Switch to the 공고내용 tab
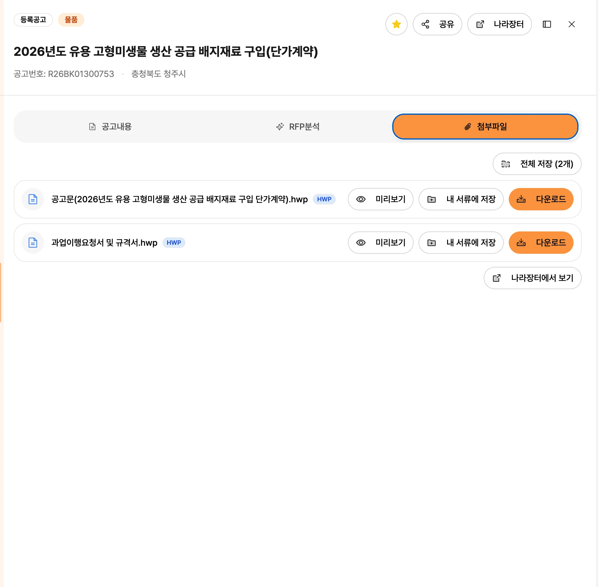The height and width of the screenshot is (587, 599). click(110, 127)
